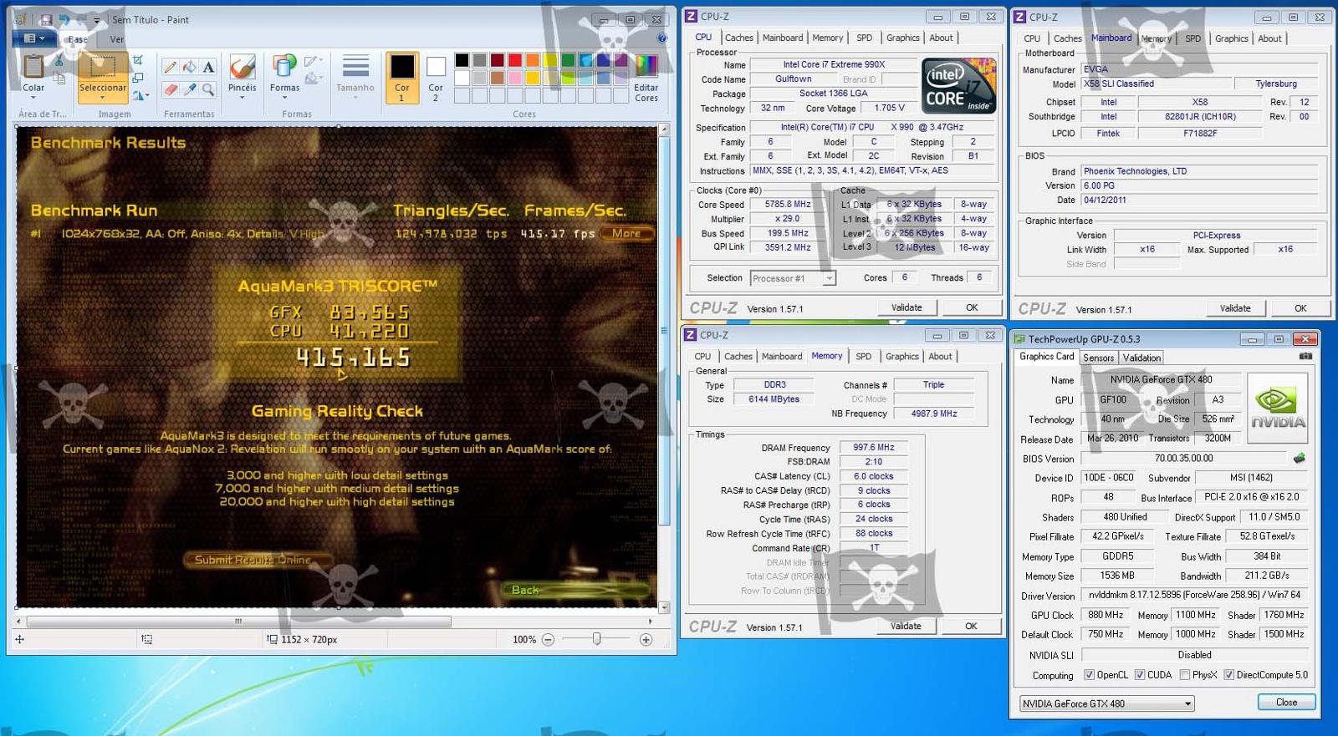Image resolution: width=1338 pixels, height=736 pixels.
Task: Click Validate in the Mainboard CPU-Z window
Action: coord(1235,308)
